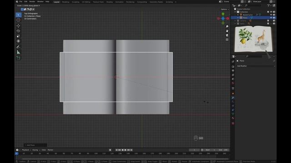Image resolution: width=291 pixels, height=163 pixels.
Task: Disable Plane in renders camera icon
Action: (274, 18)
